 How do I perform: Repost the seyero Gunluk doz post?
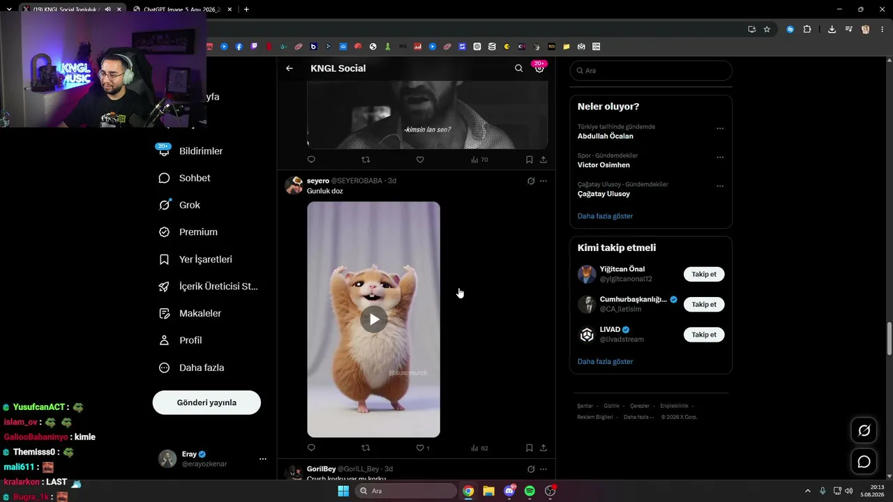pyautogui.click(x=366, y=448)
